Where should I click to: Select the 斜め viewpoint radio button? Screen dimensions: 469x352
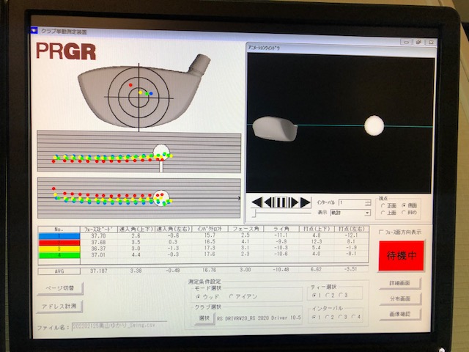coord(404,213)
